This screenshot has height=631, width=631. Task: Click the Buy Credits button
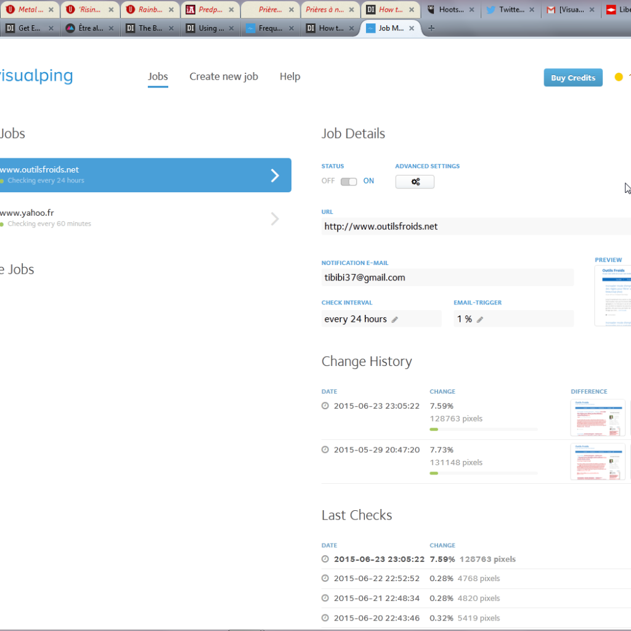(573, 78)
